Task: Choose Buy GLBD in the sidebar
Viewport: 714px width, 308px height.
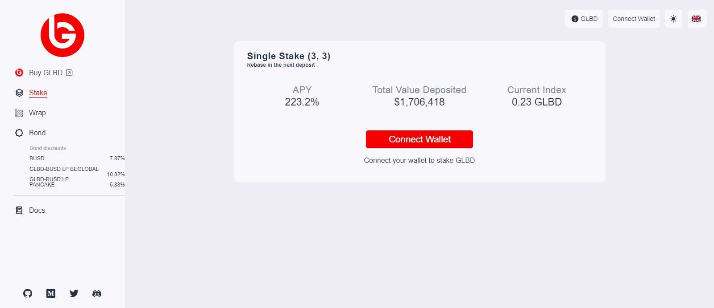Action: point(46,73)
